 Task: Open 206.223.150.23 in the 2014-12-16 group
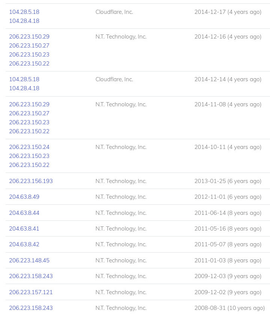coord(29,55)
